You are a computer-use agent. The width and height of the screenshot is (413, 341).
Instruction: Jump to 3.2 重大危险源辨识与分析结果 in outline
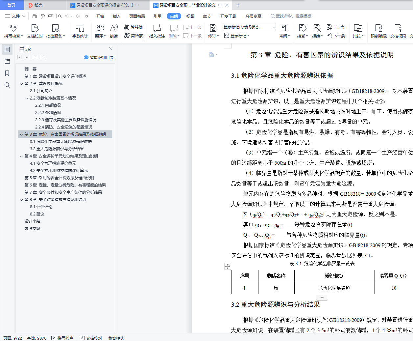[x=57, y=149]
